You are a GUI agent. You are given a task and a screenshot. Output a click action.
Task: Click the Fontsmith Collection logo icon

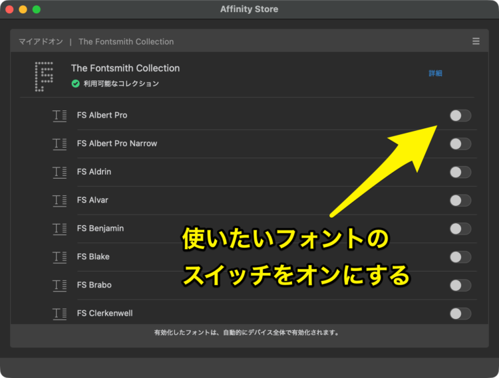click(x=44, y=76)
